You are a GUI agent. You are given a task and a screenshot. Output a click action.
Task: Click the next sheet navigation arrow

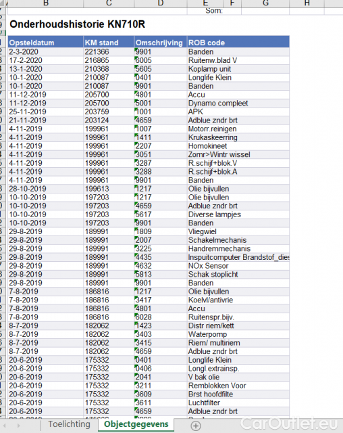18,426
